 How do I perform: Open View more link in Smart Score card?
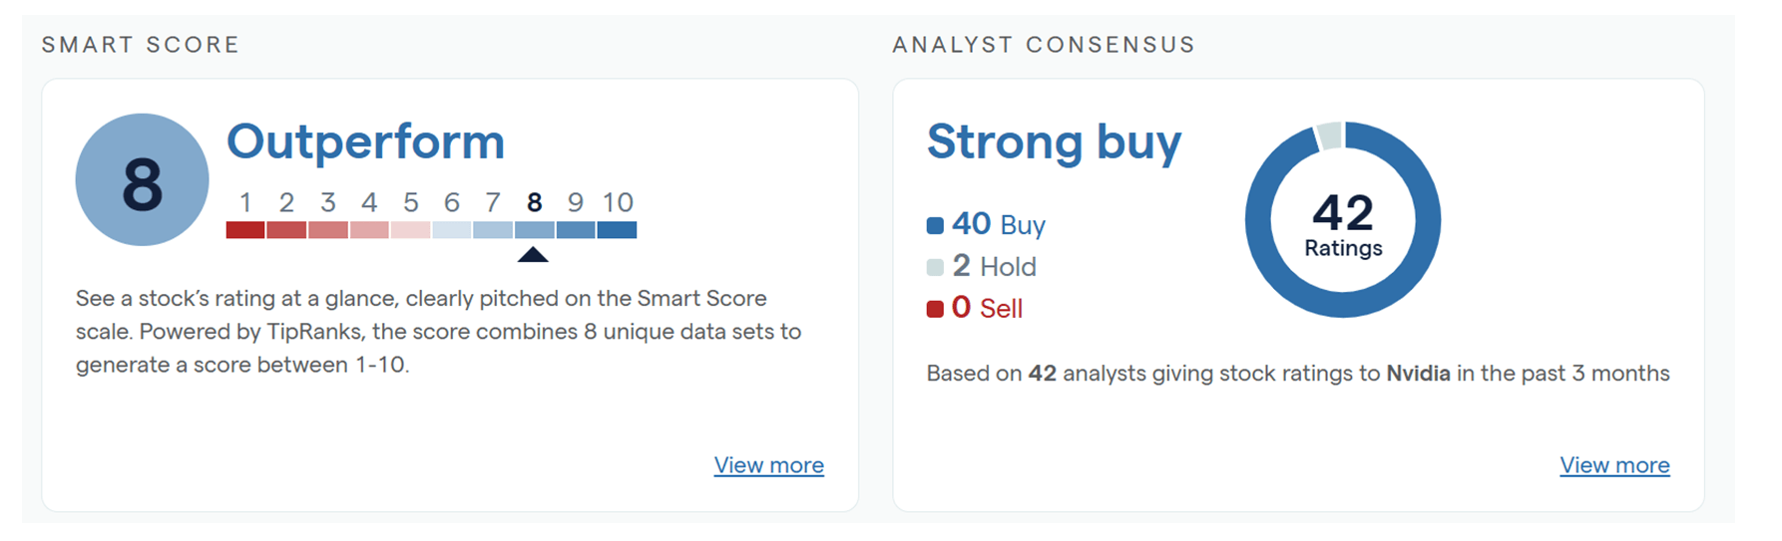click(769, 465)
